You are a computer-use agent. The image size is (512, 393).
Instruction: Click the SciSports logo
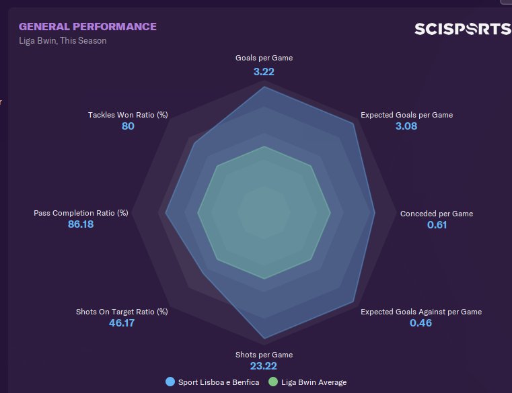(x=462, y=29)
